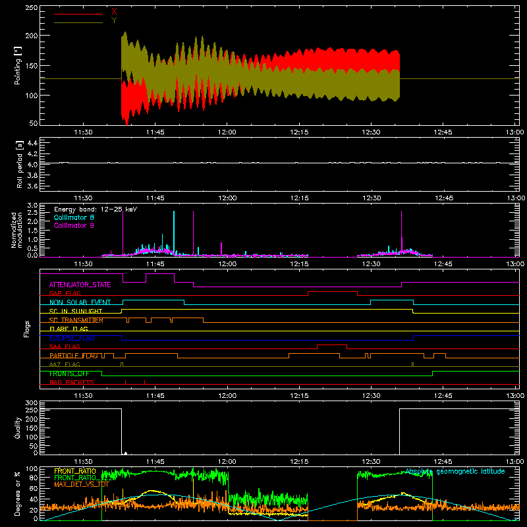Click the 150 tick on Quality axis
This screenshot has height=527, width=527.
tap(31, 428)
